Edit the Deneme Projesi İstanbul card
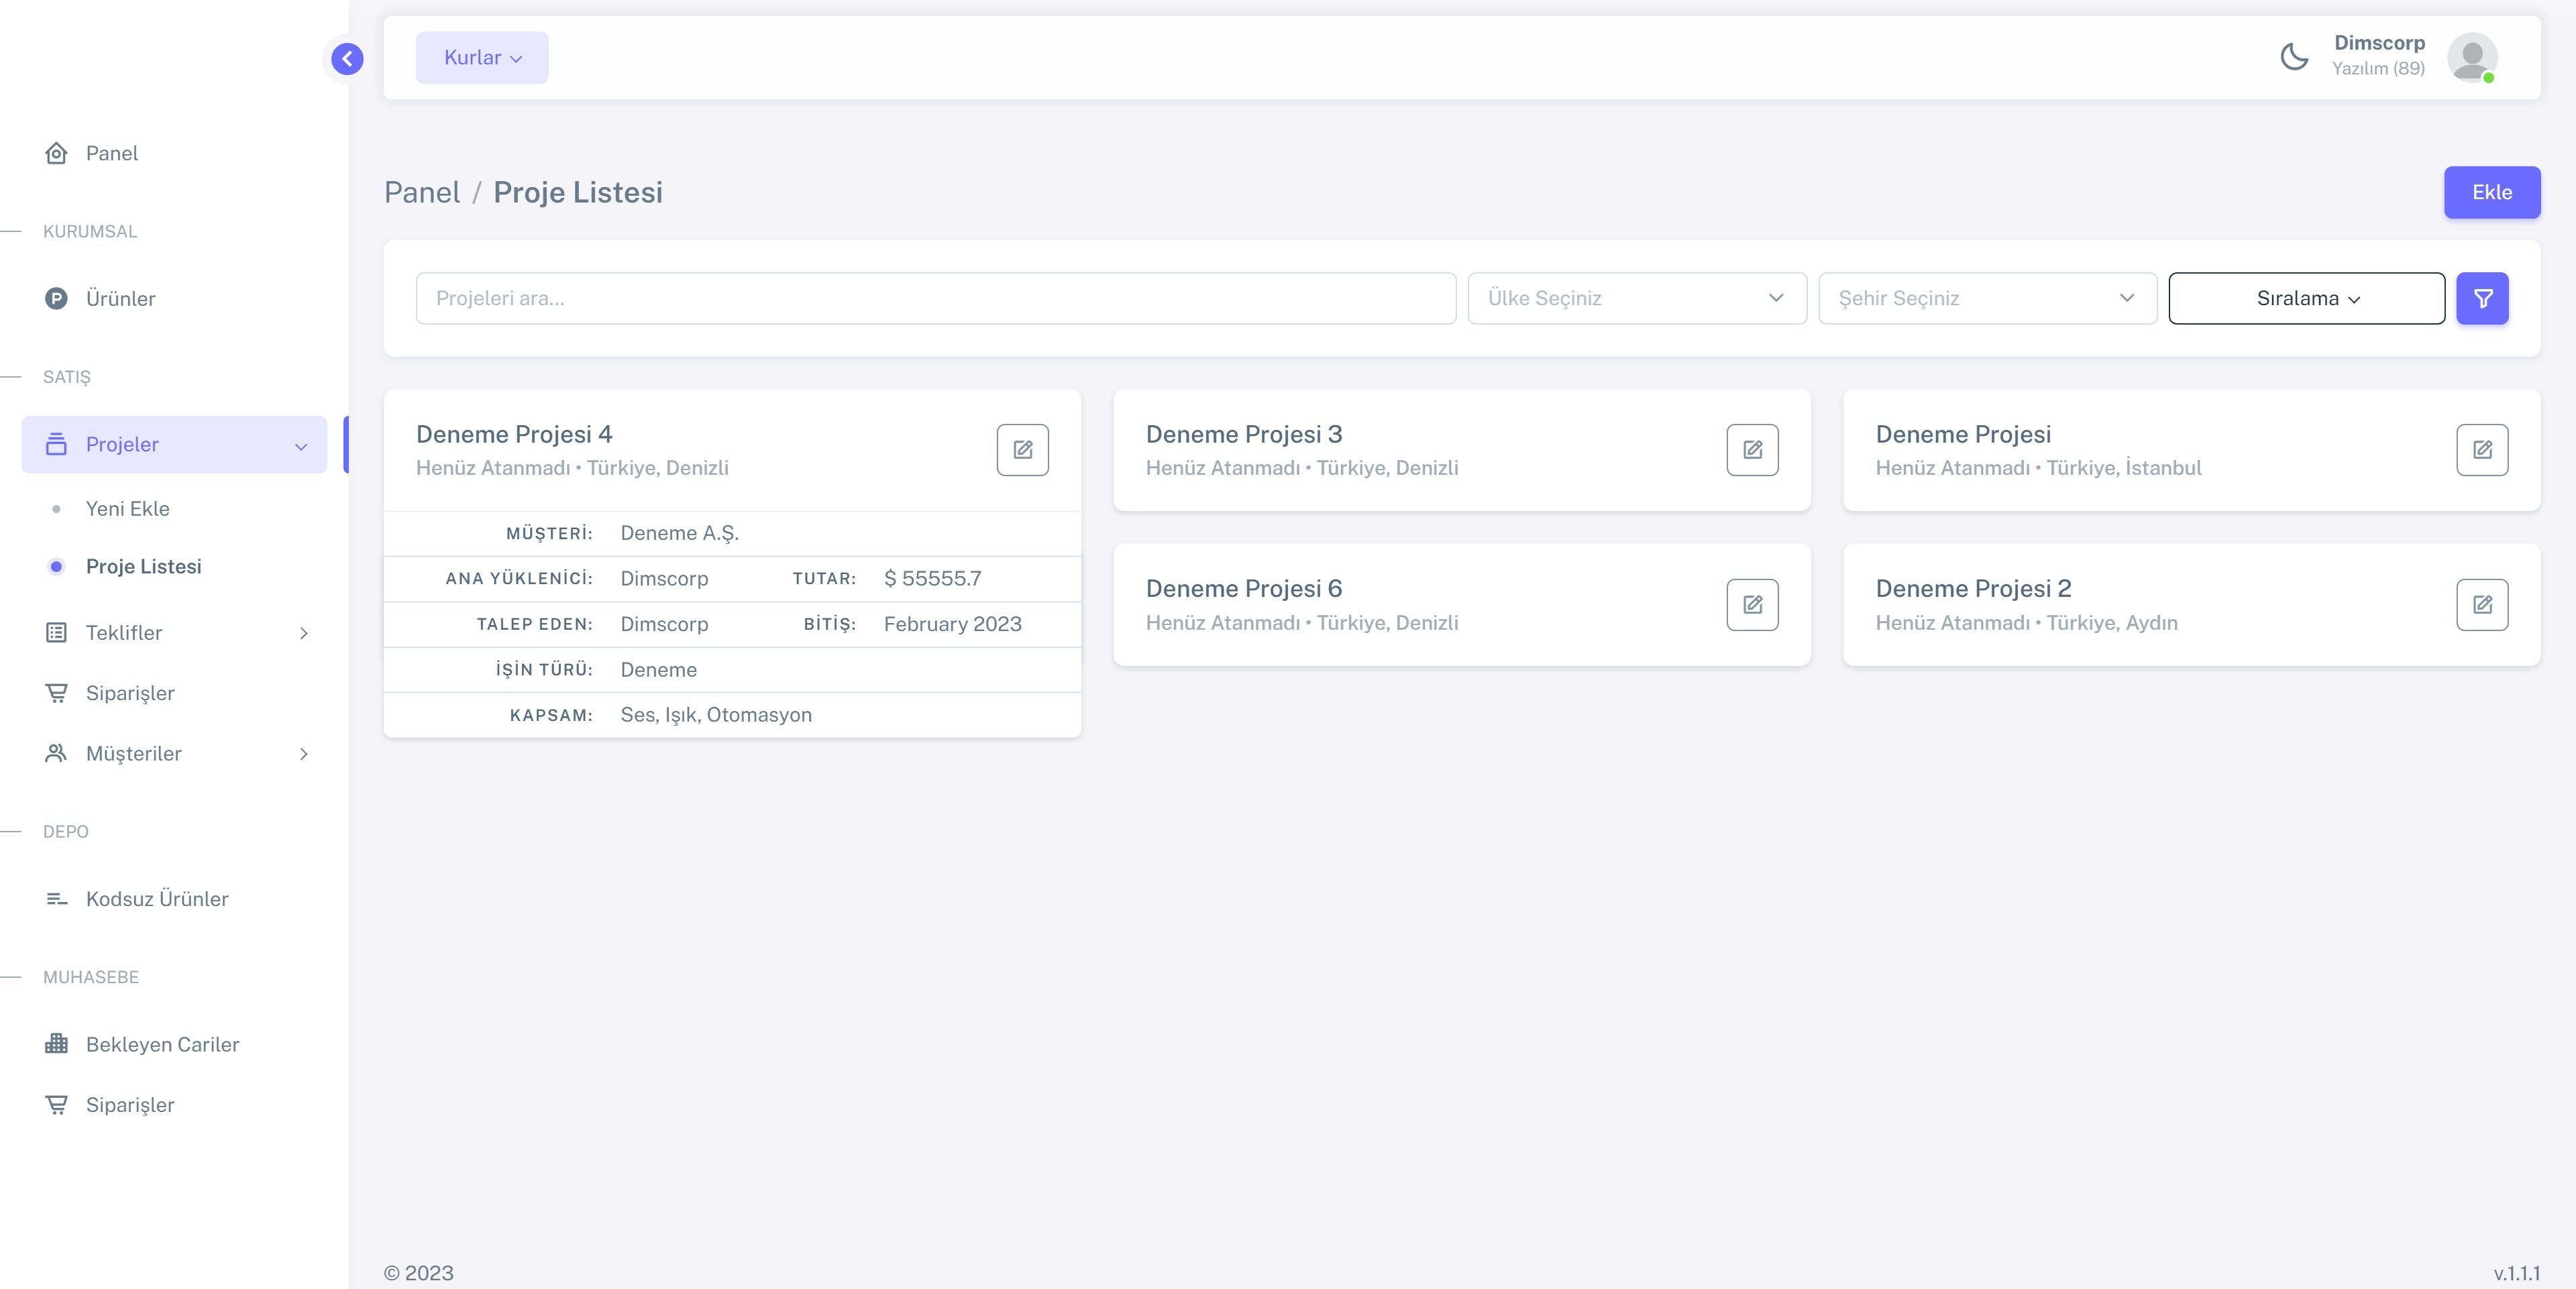The width and height of the screenshot is (2576, 1289). coord(2481,450)
